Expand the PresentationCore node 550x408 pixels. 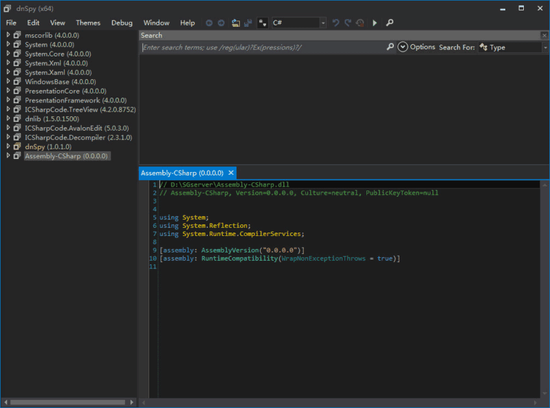[8, 91]
